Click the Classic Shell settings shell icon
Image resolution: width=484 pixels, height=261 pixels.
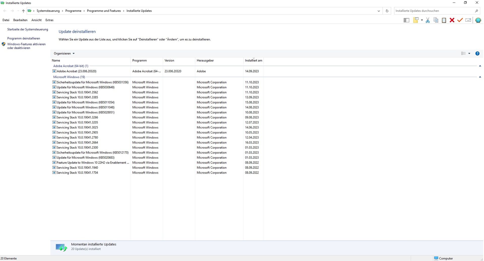point(478,20)
